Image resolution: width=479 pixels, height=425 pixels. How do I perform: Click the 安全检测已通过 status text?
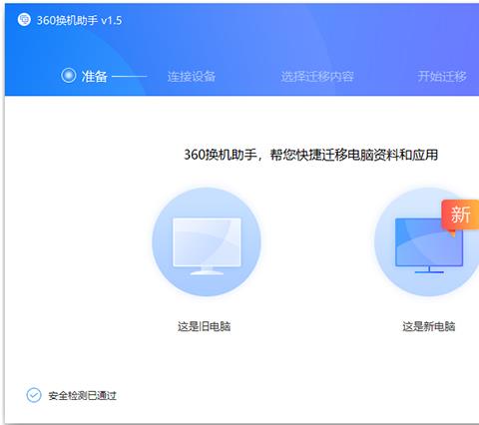82,396
